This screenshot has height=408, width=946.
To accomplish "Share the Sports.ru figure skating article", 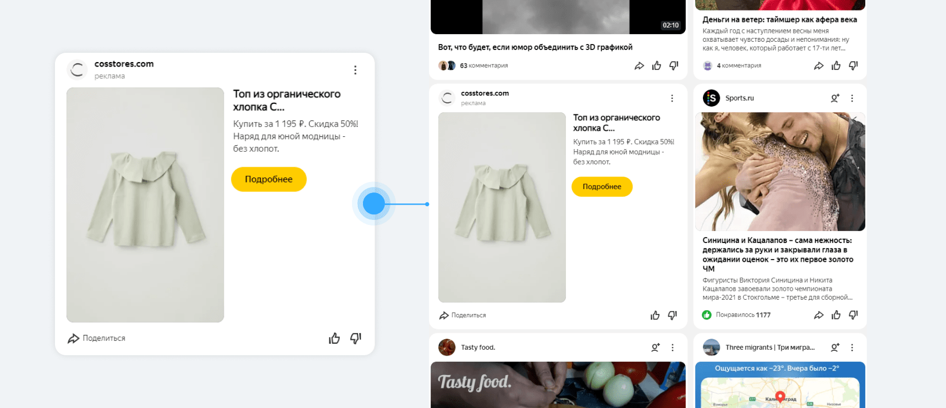I will (x=818, y=315).
